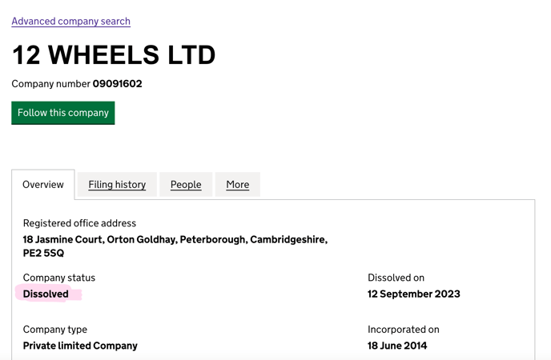Click the Registered office address label
The image size is (551, 360).
tap(79, 223)
